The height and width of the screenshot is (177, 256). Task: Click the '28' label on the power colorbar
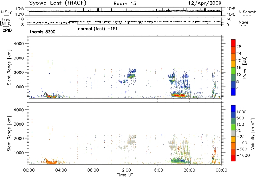coord(239,47)
